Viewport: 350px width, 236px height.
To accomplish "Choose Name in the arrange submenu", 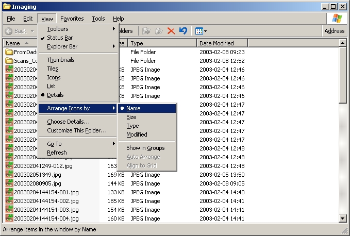I will click(x=134, y=108).
